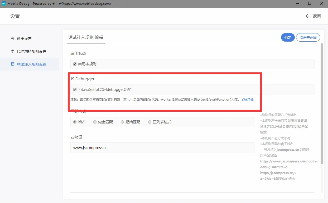Minimize the Mobile Debug window

[x=297, y=4]
